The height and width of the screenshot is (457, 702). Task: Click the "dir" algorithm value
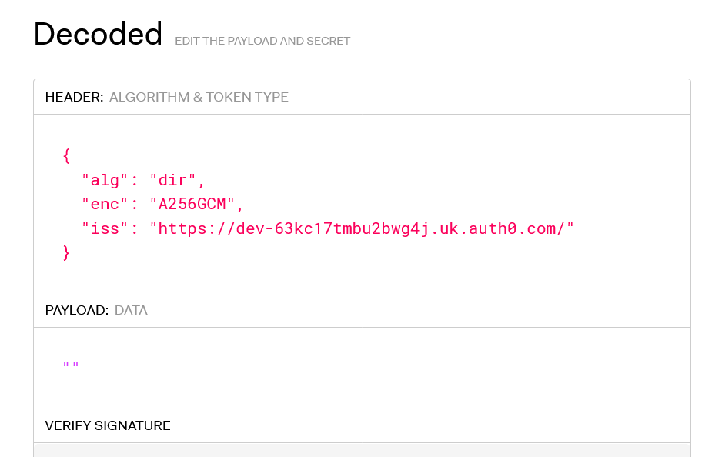coord(174,181)
